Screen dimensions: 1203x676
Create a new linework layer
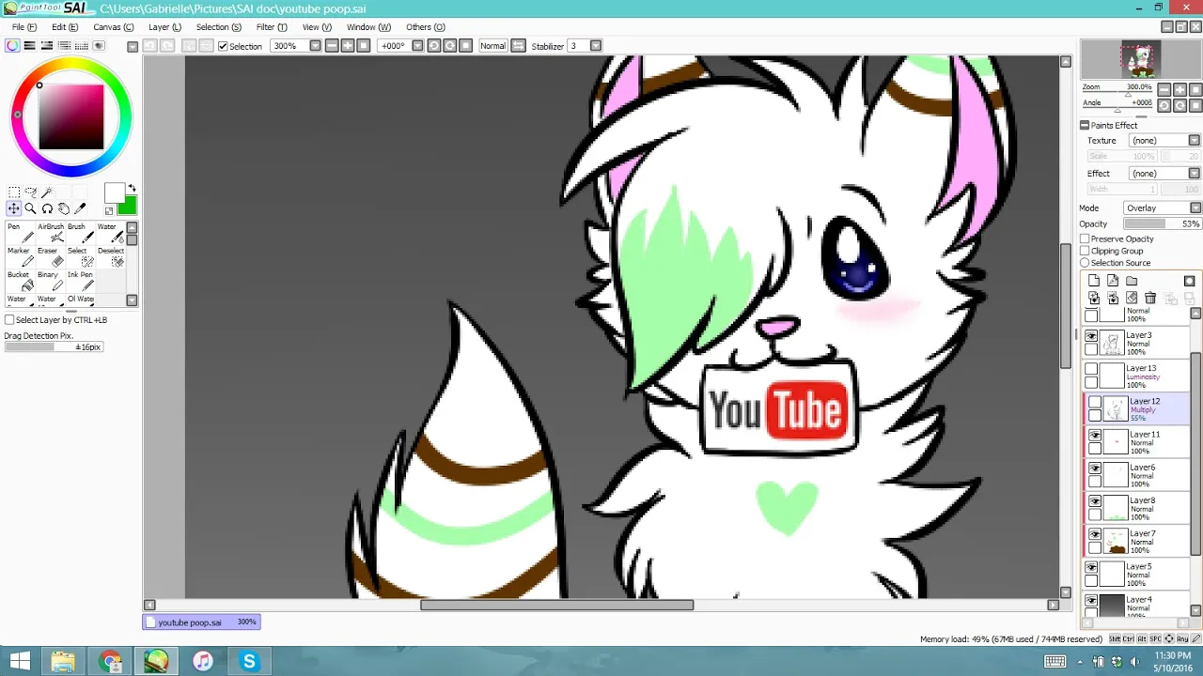click(x=1113, y=281)
